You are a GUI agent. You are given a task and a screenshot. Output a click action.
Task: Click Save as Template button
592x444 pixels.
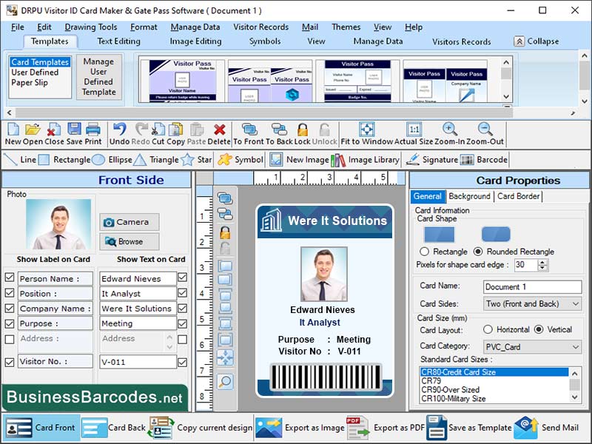pyautogui.click(x=469, y=428)
